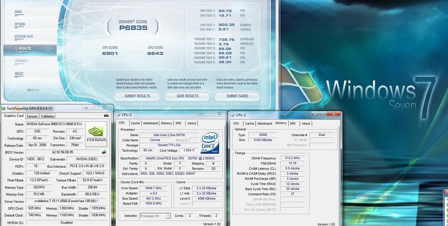Click the NVIDIA logo in GPU-Z

96,134
